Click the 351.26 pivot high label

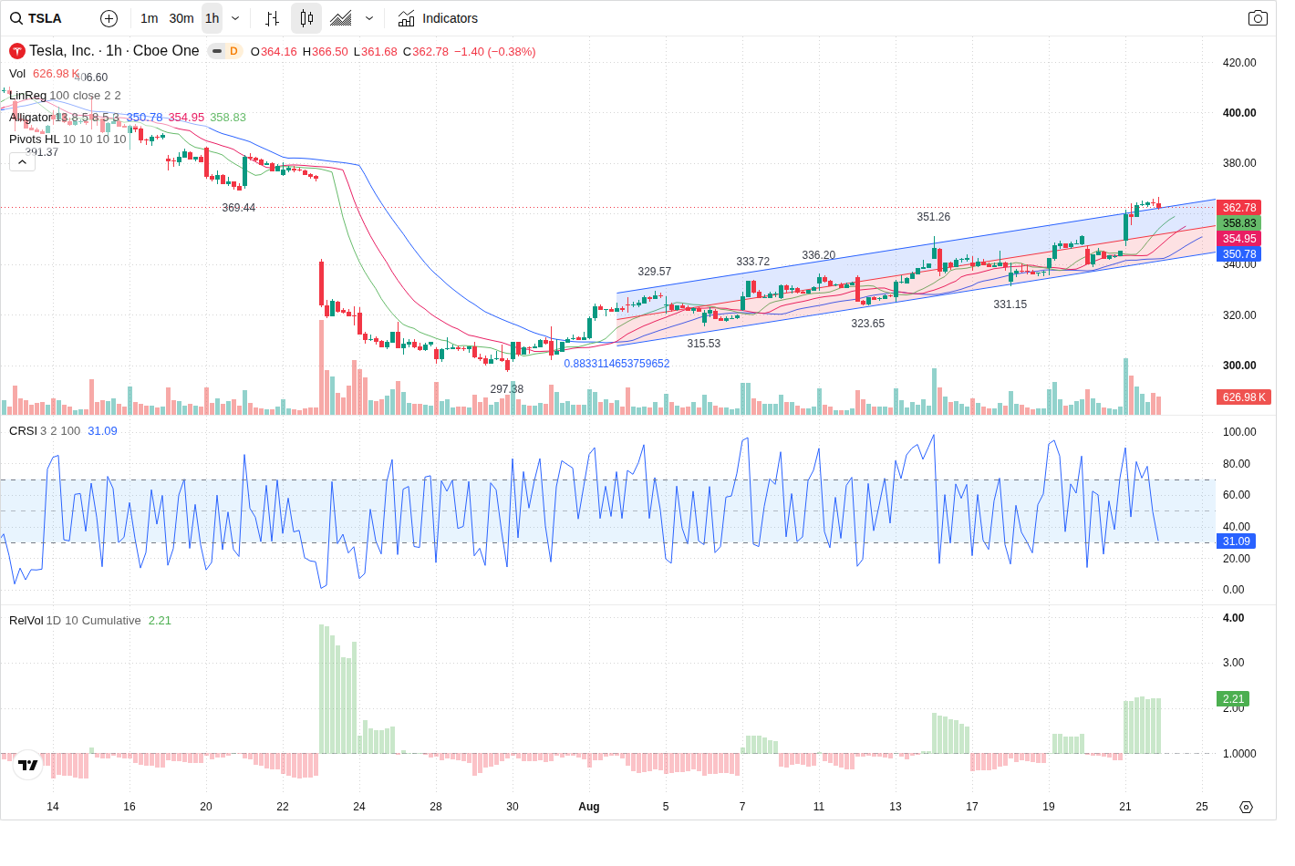point(934,217)
